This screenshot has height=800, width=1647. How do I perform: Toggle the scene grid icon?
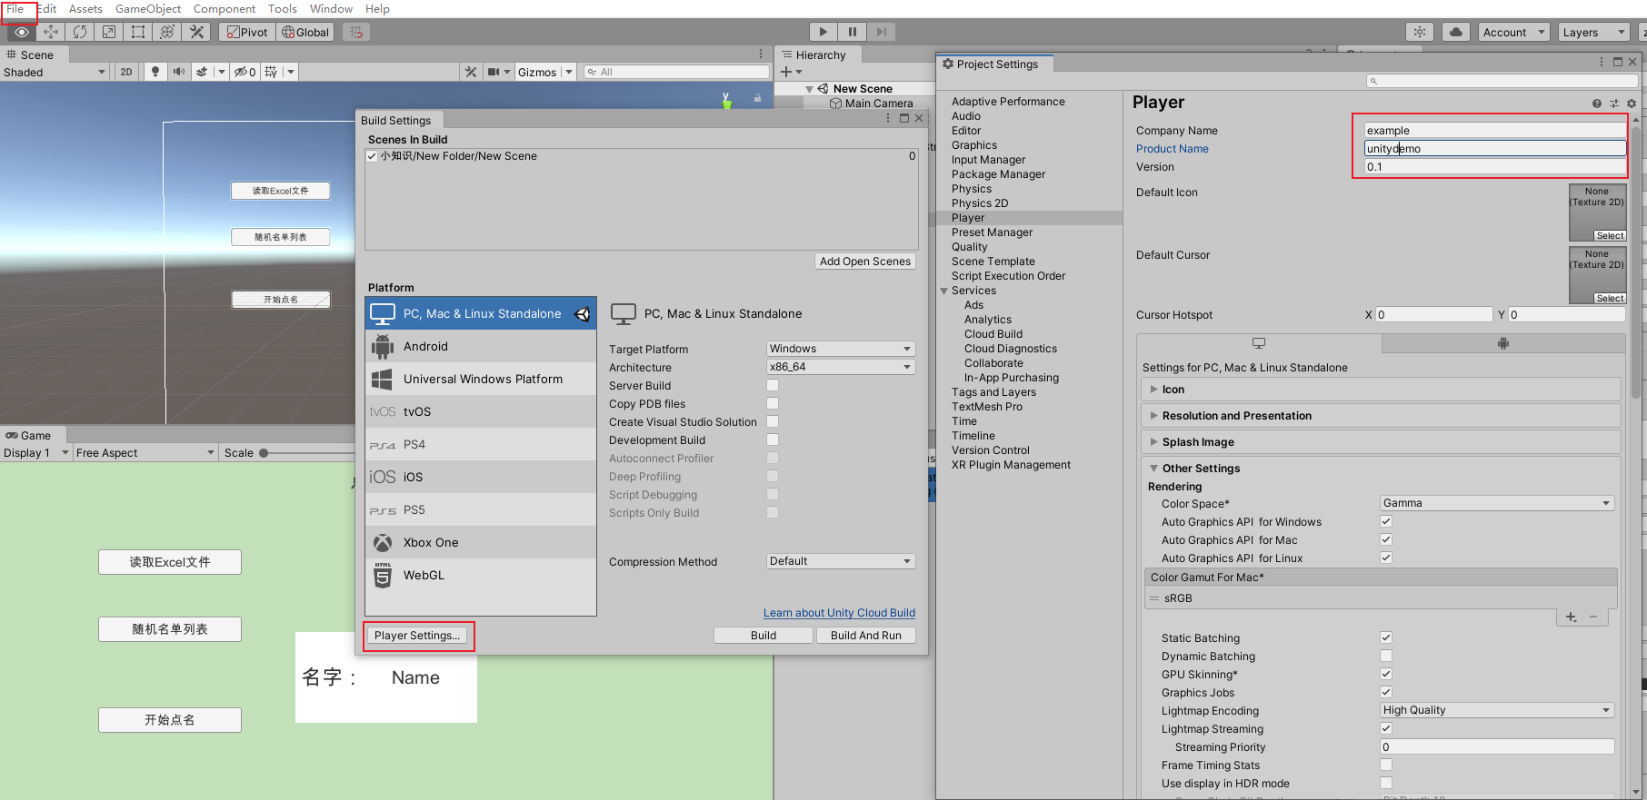coord(271,72)
